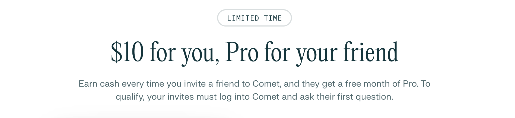515x118 pixels.
Task: Click the word "LIMITED" inside the badge
Action: [x=243, y=18]
